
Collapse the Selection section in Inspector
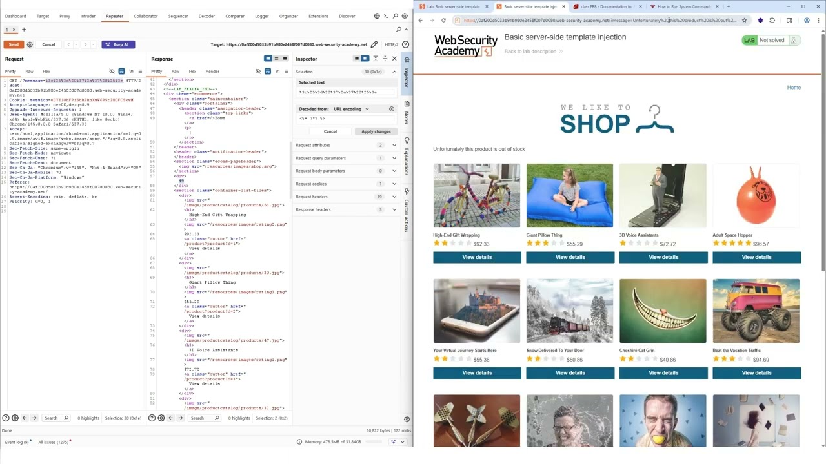pos(394,72)
